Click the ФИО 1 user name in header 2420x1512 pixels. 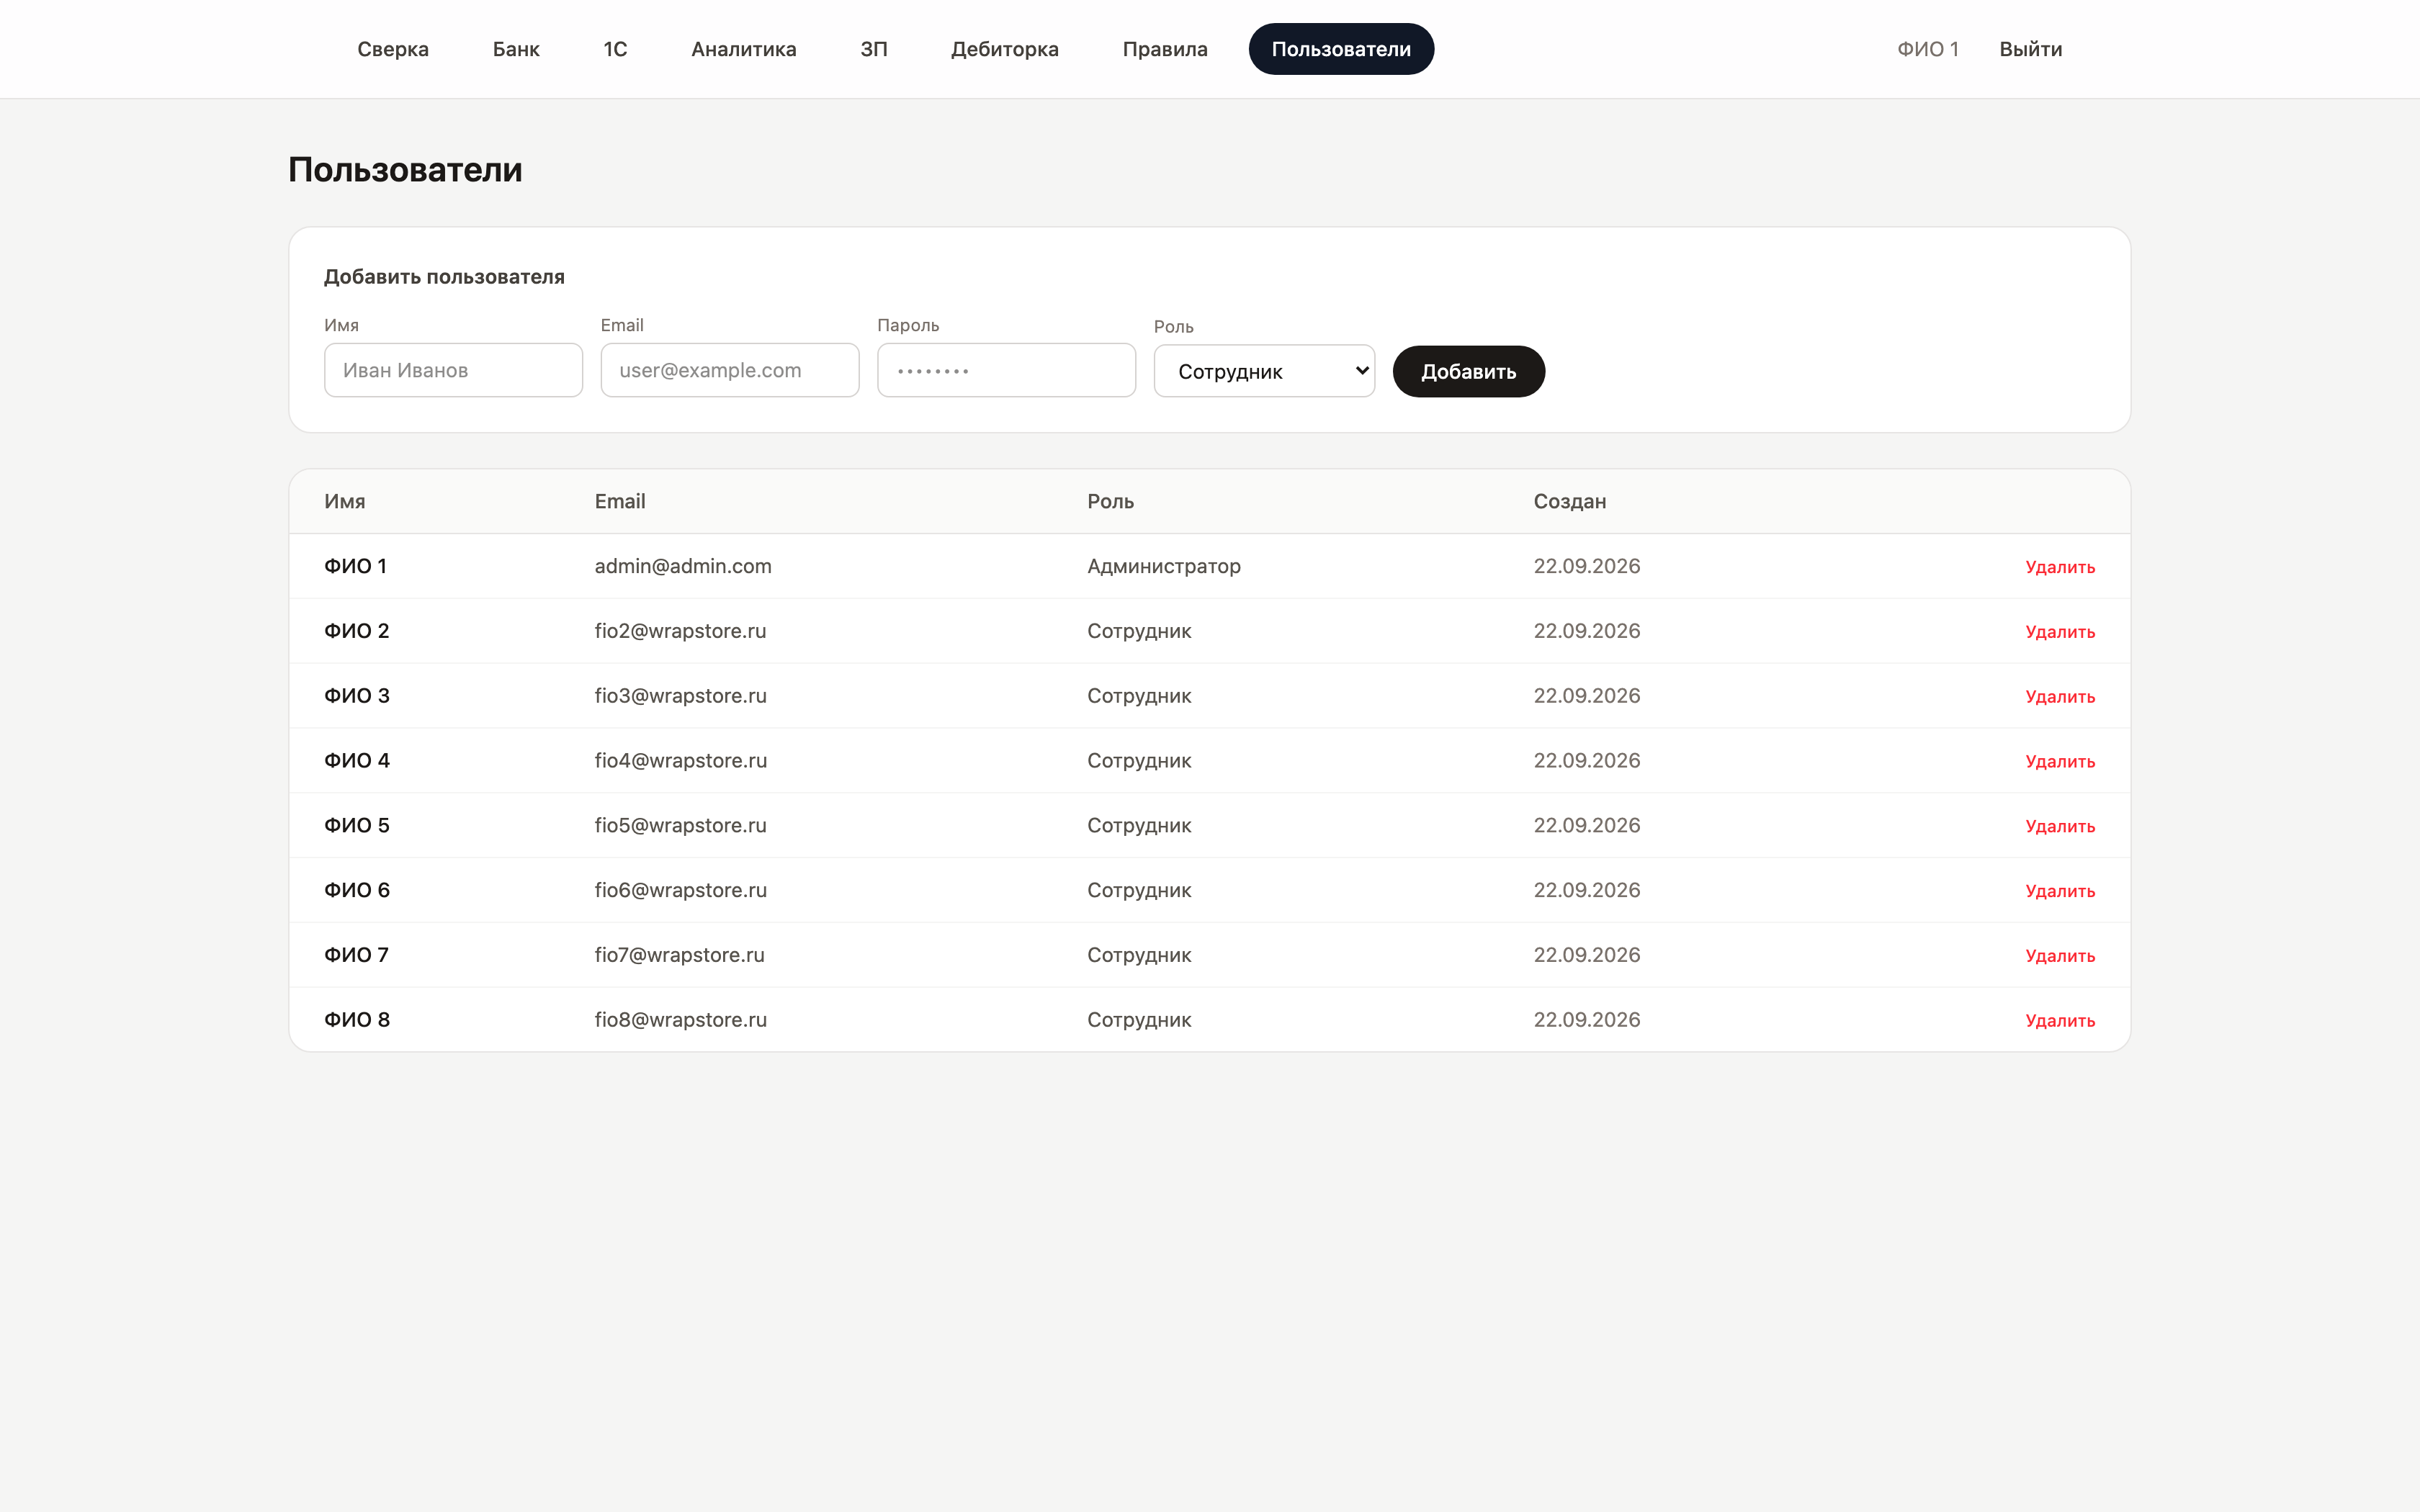pos(1927,49)
